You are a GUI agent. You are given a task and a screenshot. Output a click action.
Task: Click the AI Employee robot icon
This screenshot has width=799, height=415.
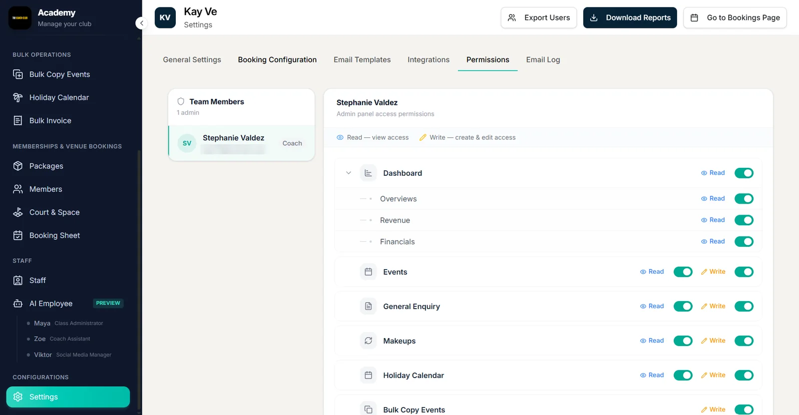pos(18,304)
